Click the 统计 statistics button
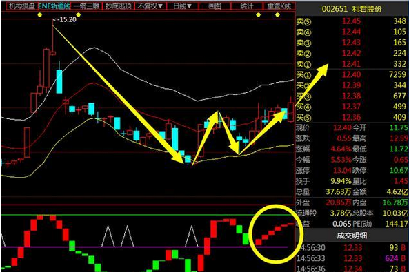 click(x=247, y=6)
